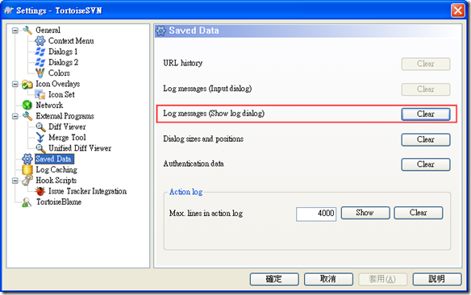471x295 pixels.
Task: Click the TortoiseSVN tortoise icon in title bar
Action: 9,10
